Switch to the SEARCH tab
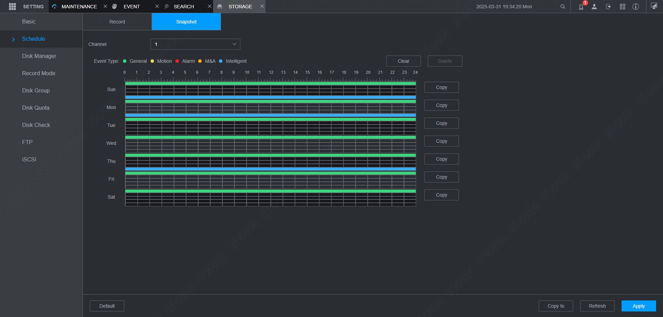Image resolution: width=663 pixels, height=317 pixels. coord(184,7)
